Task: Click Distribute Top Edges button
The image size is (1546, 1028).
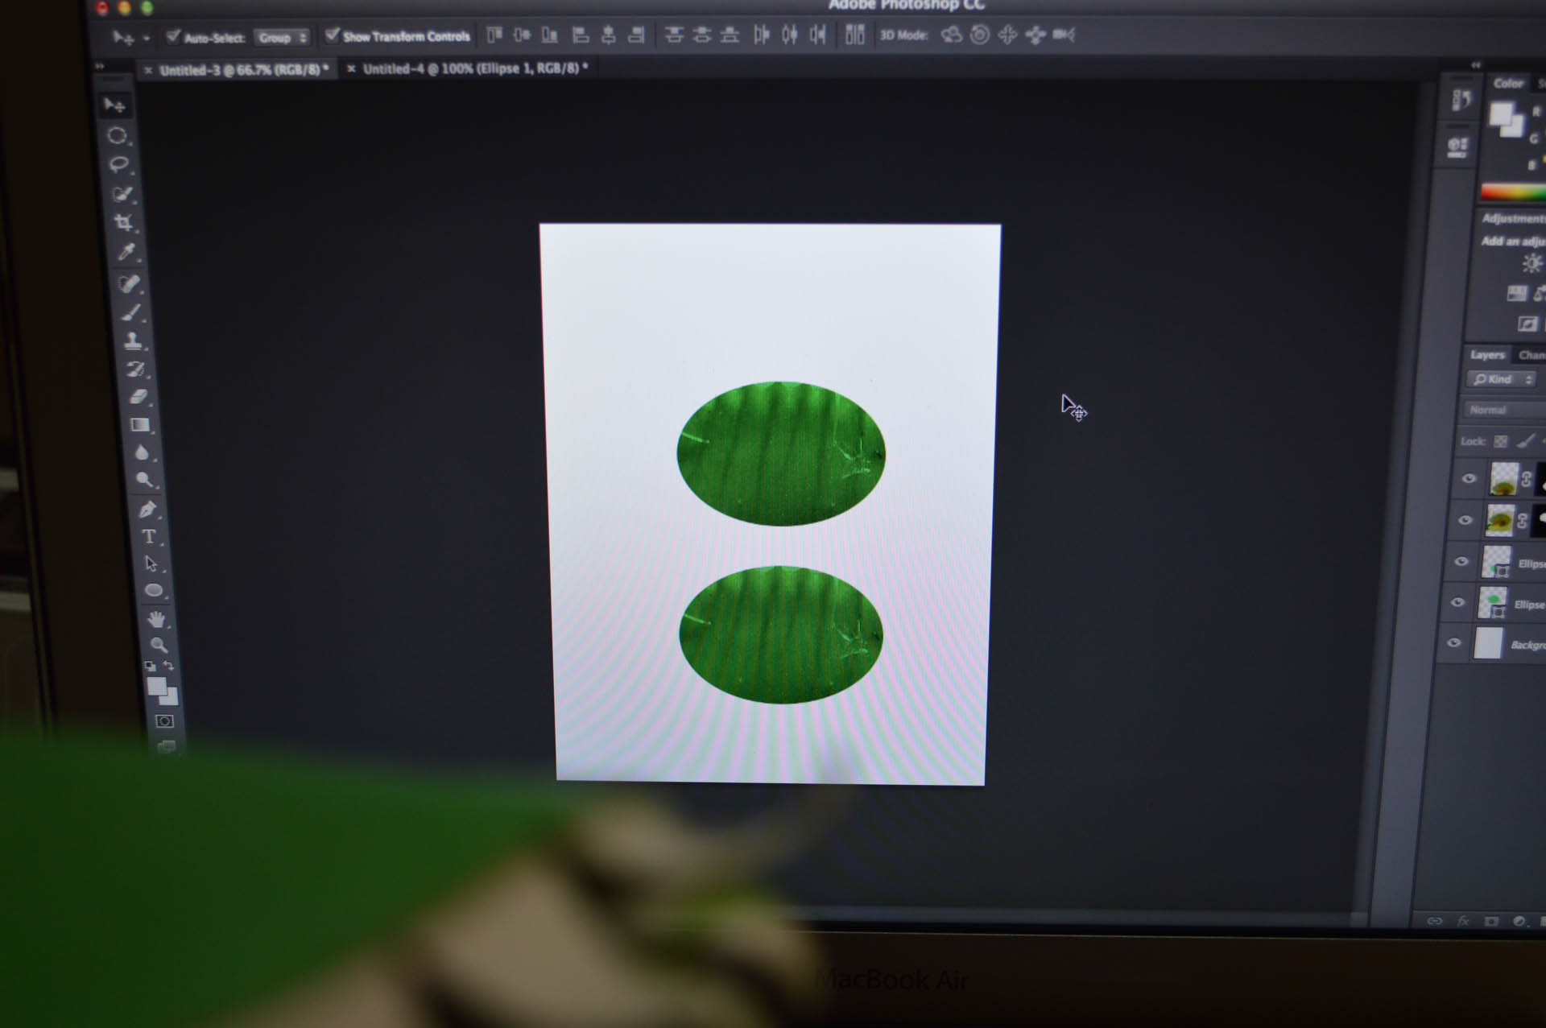Action: coord(674,35)
